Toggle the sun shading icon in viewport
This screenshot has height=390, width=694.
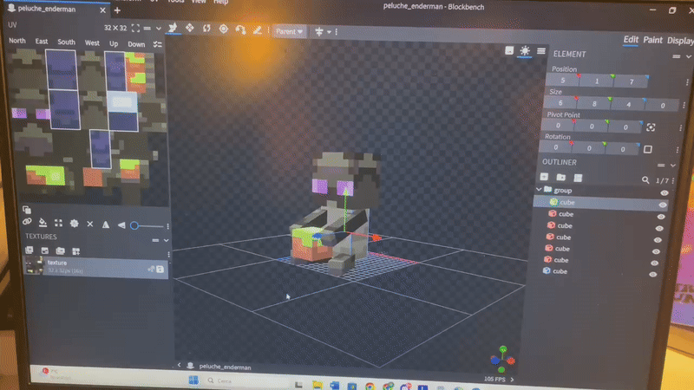(525, 51)
